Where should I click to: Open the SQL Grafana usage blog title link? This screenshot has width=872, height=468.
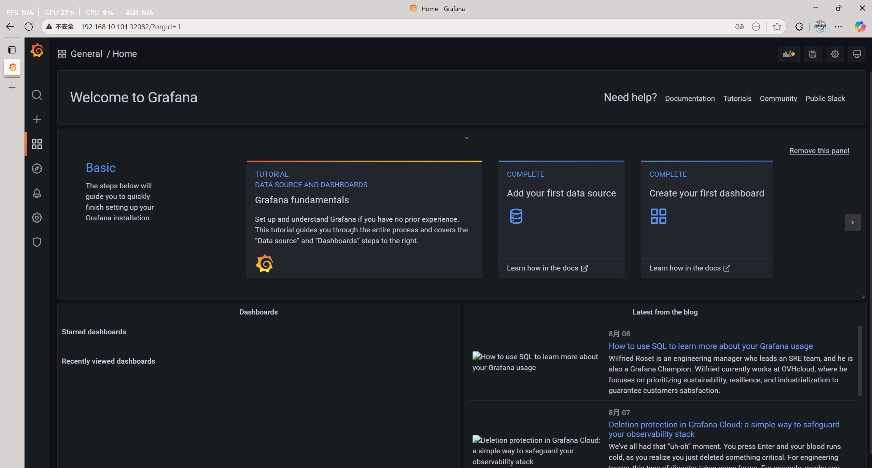711,346
